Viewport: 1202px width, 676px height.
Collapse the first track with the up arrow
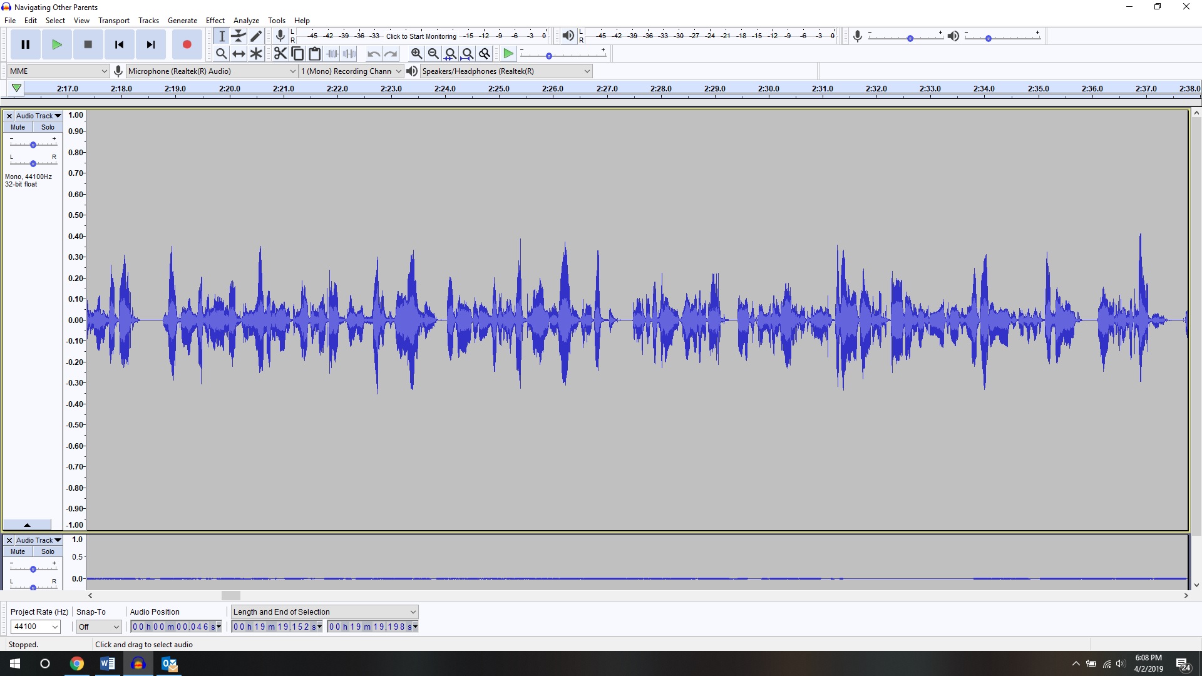pyautogui.click(x=27, y=525)
